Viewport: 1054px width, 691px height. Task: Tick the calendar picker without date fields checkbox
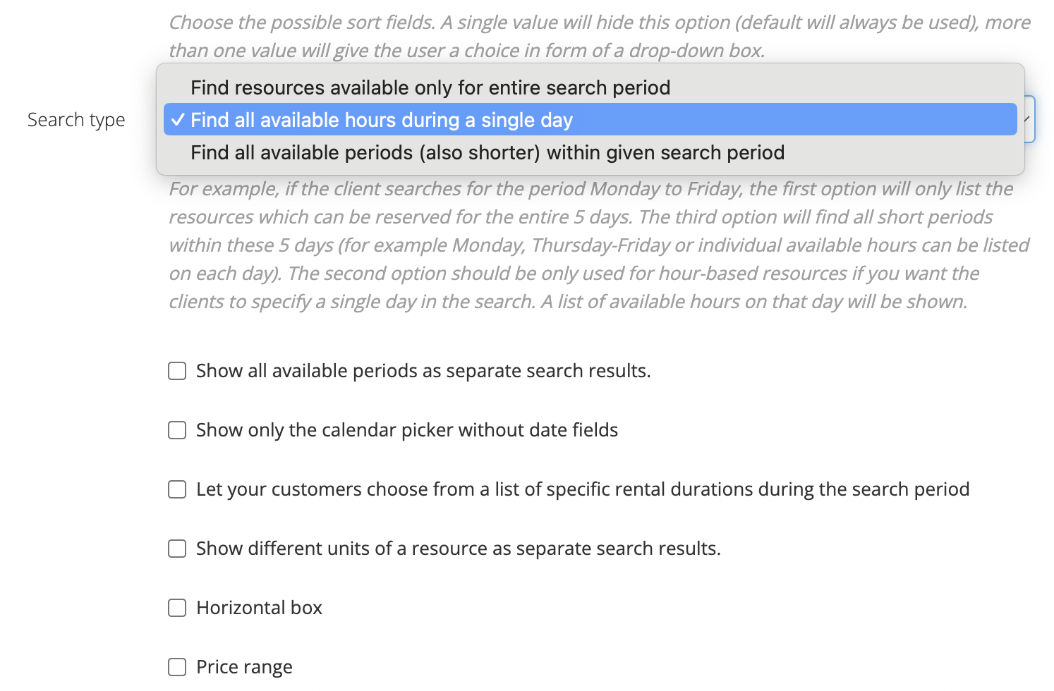(177, 430)
